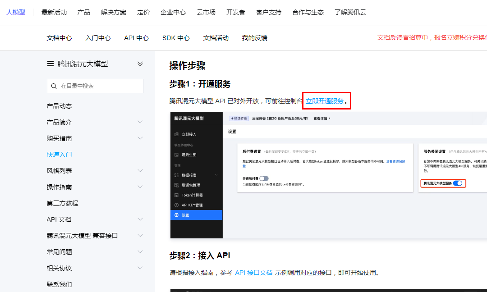Open the 企业中心 top menu
Screen dimensions: 487x292
pyautogui.click(x=173, y=12)
